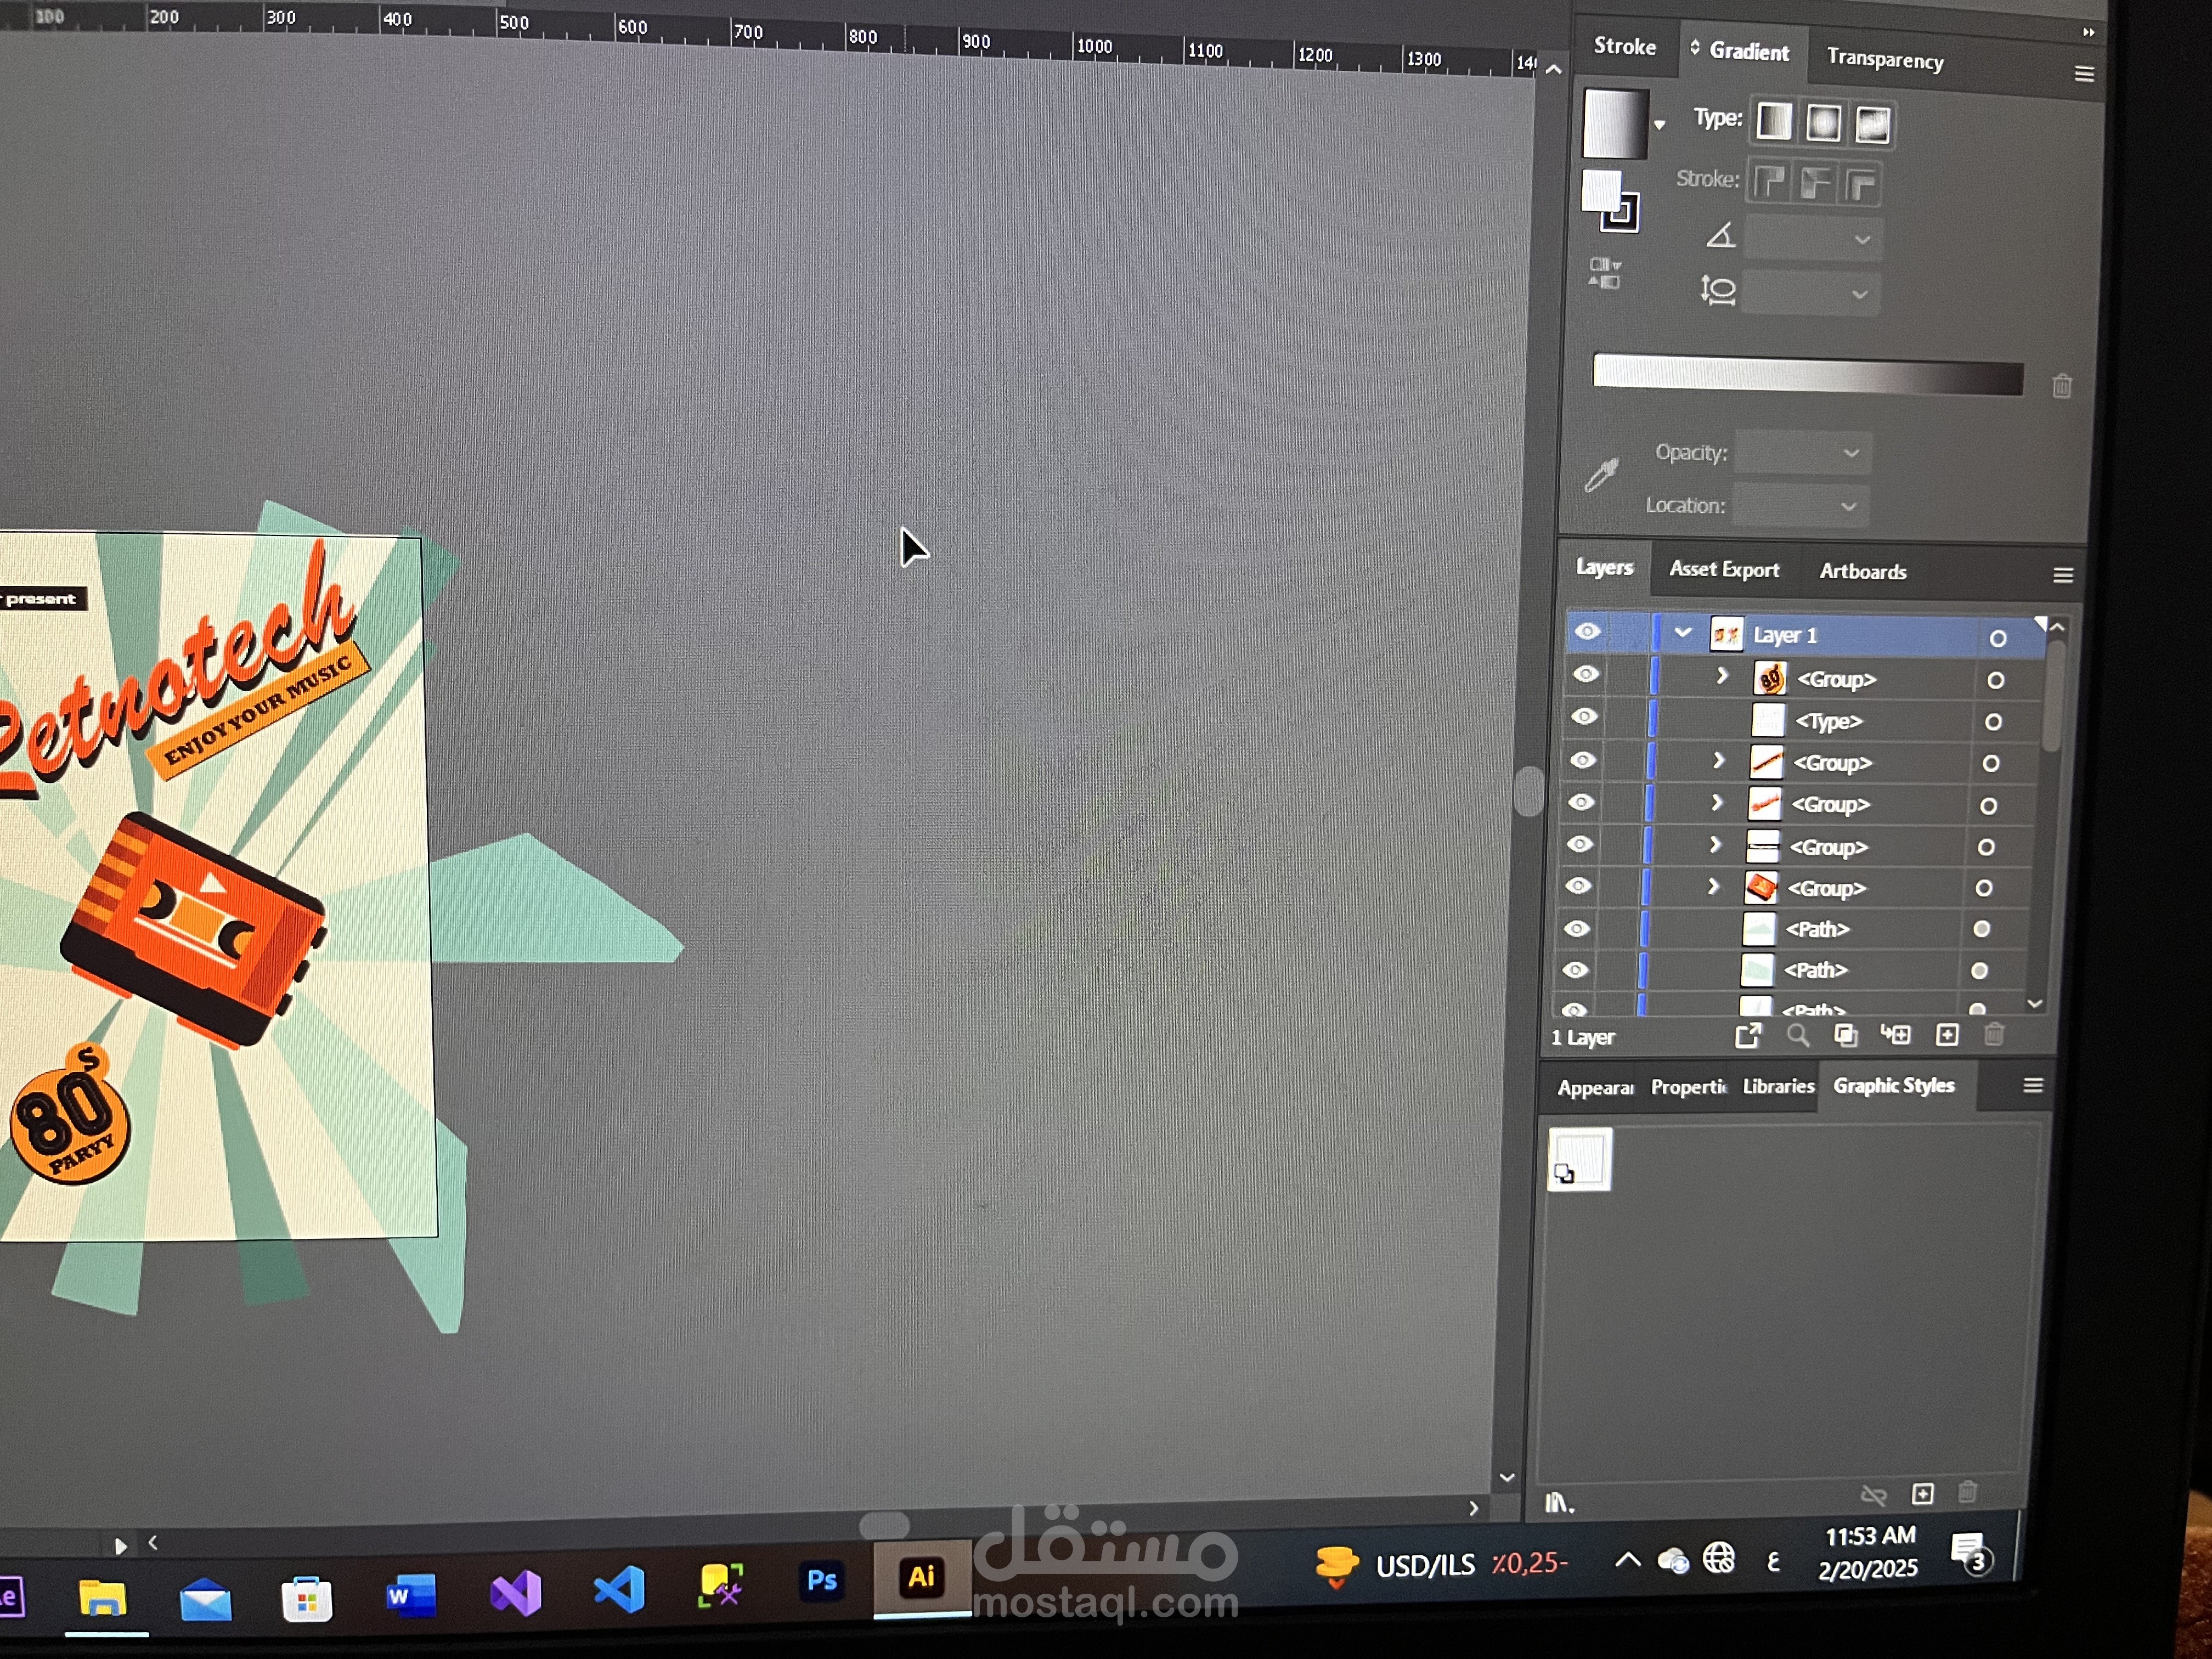Image resolution: width=2212 pixels, height=1659 pixels.
Task: Switch to the Transparency tab
Action: point(1885,59)
